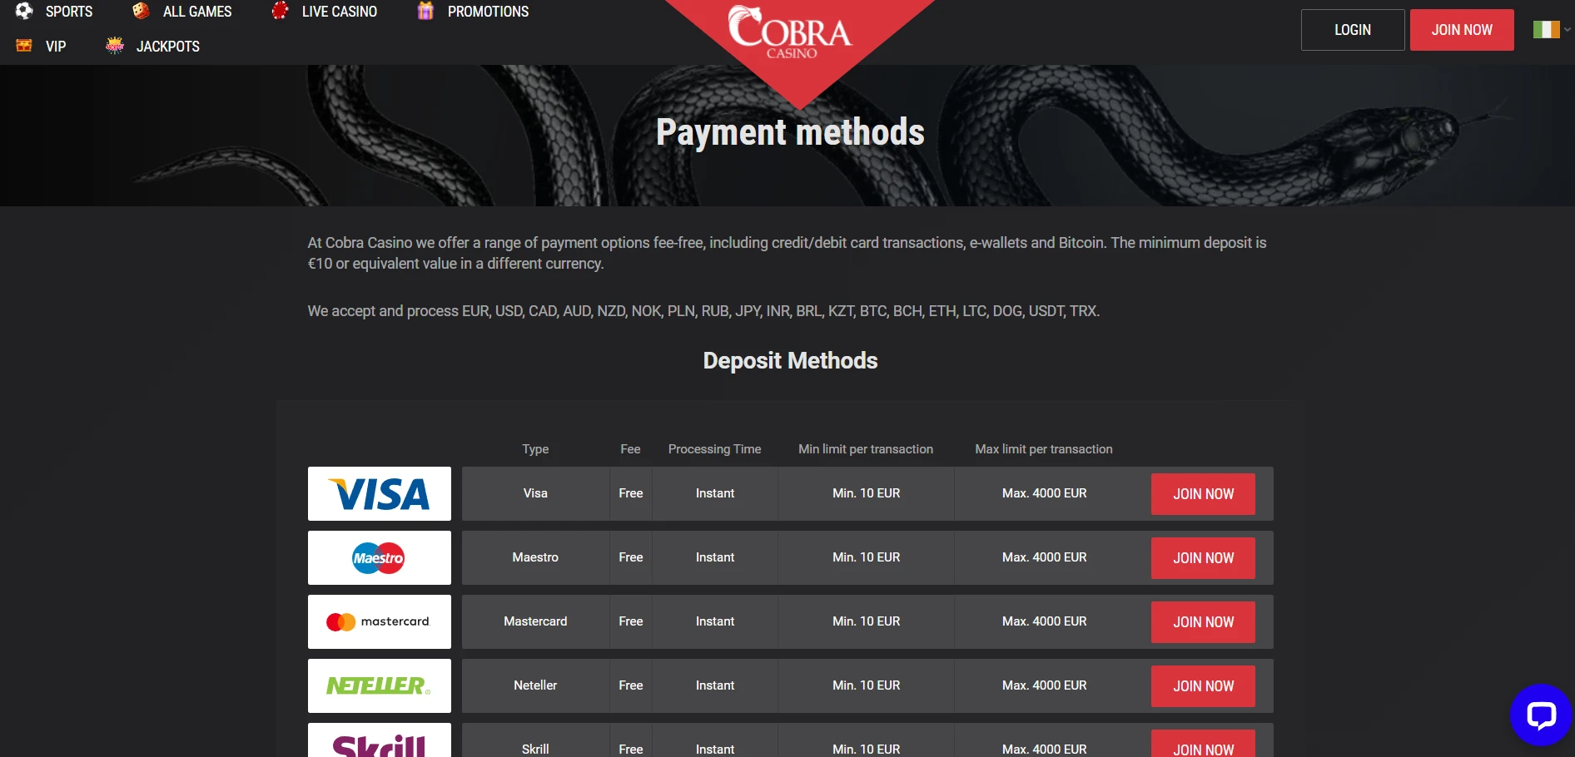Click the Cobra Casino logo
This screenshot has width=1575, height=757.
(791, 32)
